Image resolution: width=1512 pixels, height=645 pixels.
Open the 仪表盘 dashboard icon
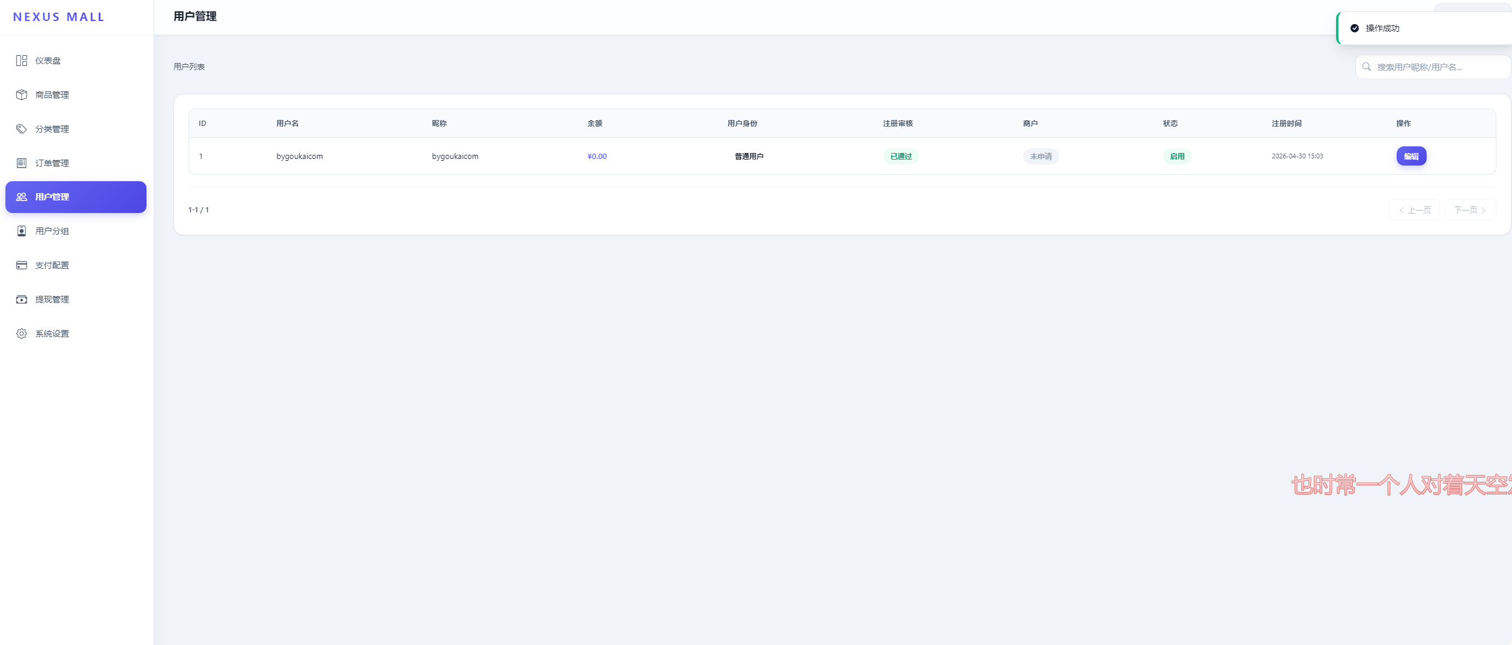[22, 61]
